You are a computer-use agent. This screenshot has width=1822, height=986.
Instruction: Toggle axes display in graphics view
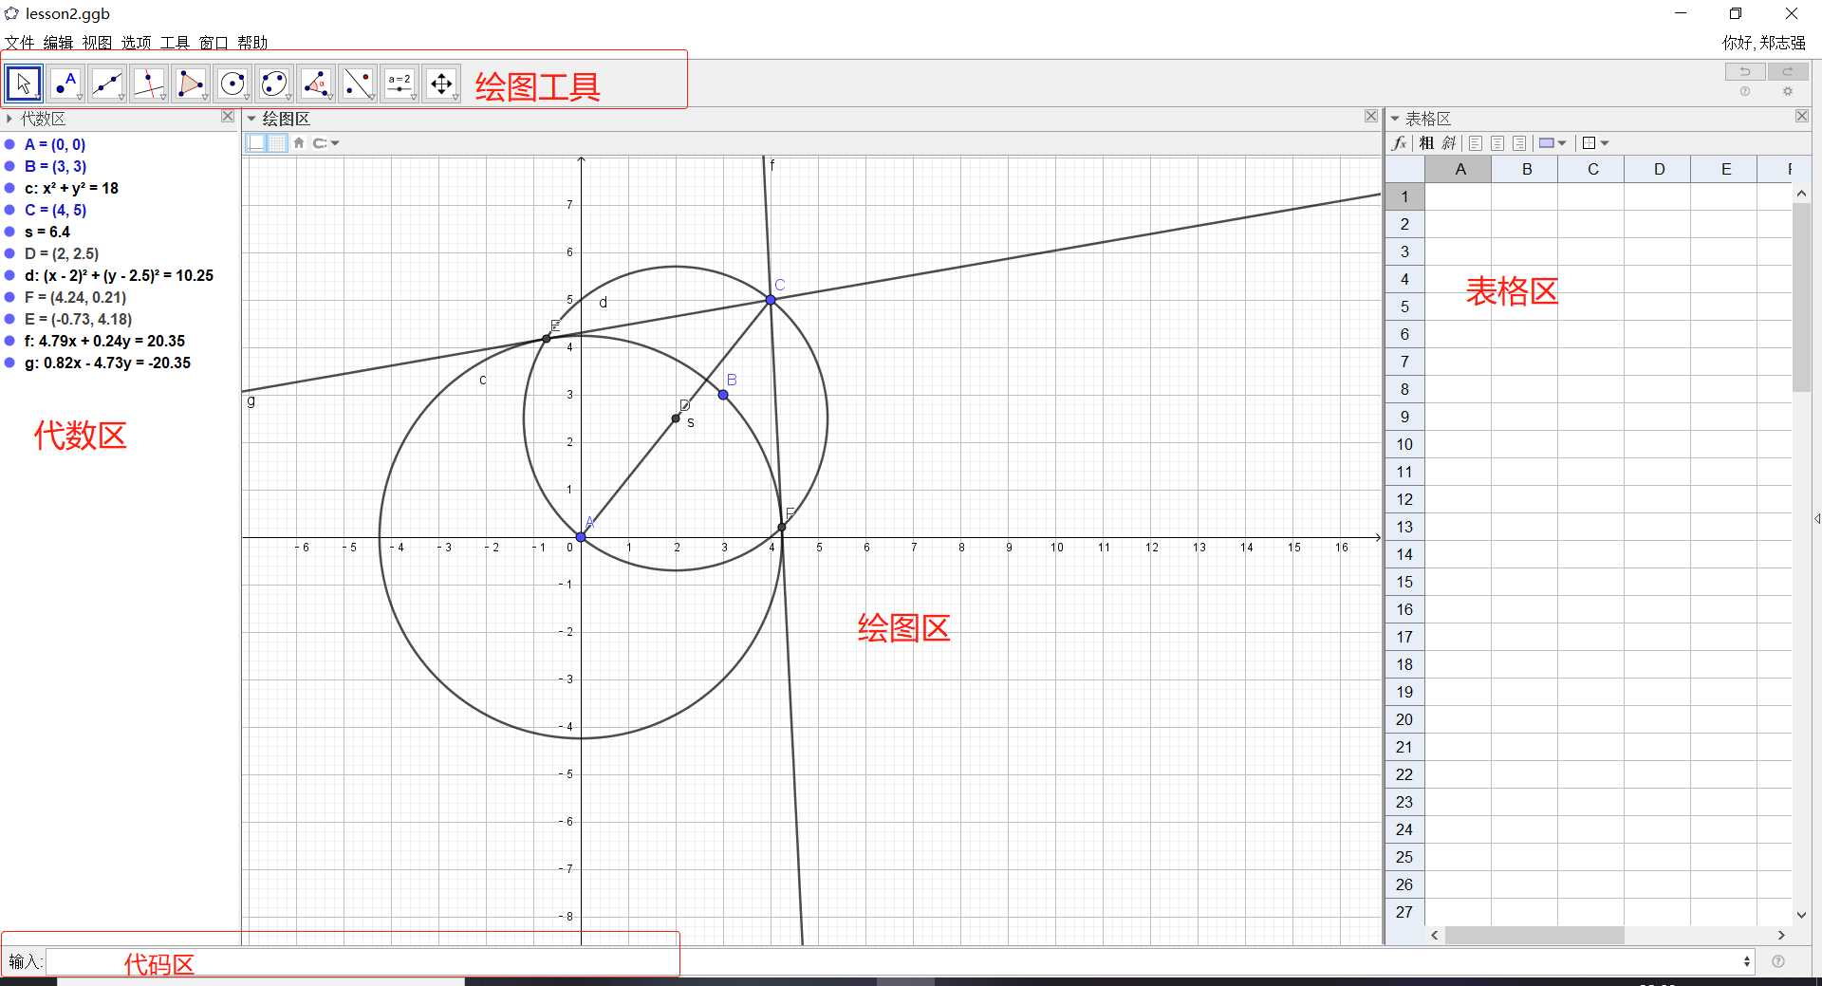[256, 143]
